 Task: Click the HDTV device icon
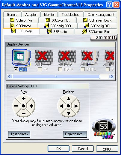pos(67,58)
